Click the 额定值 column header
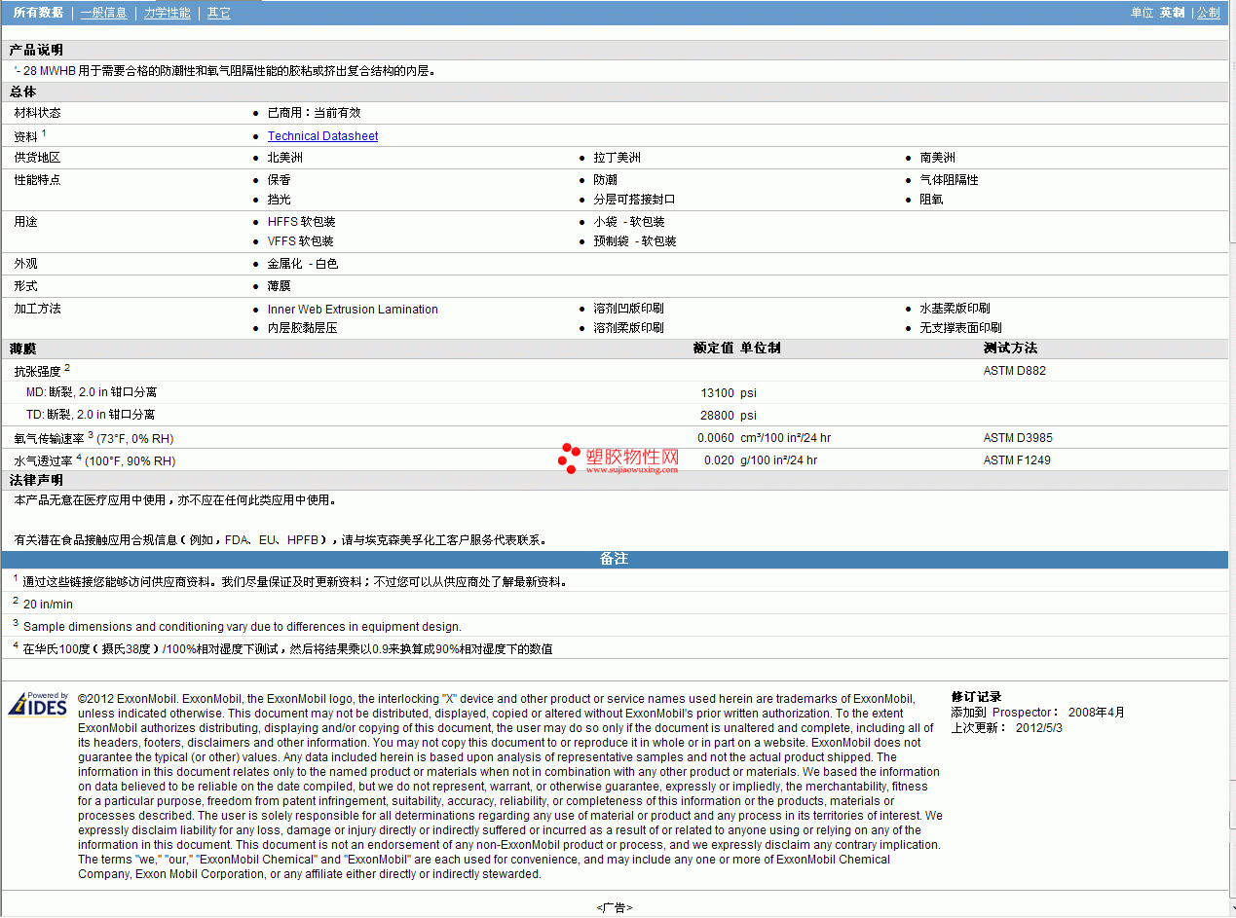 (x=714, y=349)
